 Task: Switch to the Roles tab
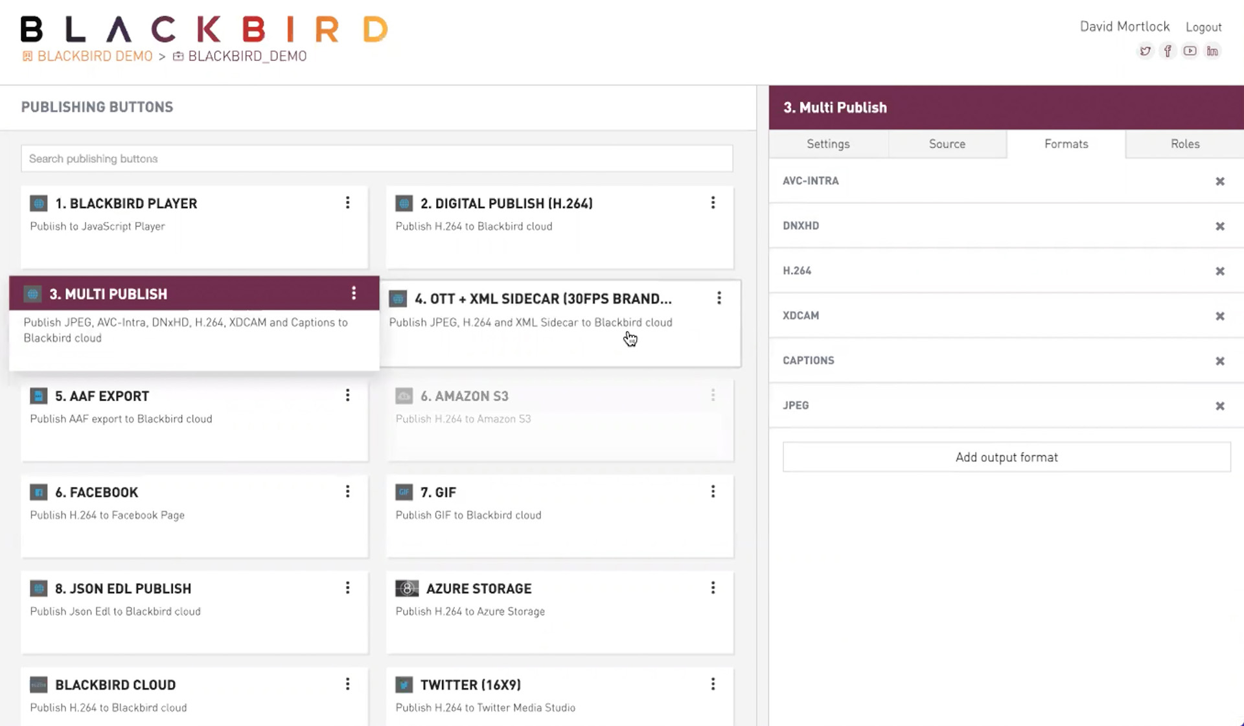pos(1184,144)
